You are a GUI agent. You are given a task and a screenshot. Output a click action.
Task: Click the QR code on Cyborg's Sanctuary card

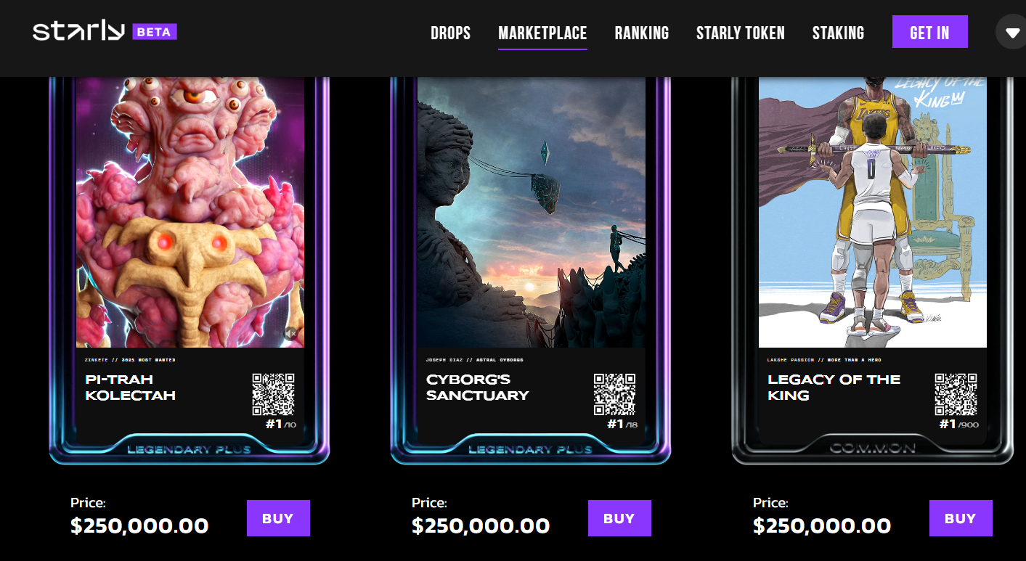614,394
